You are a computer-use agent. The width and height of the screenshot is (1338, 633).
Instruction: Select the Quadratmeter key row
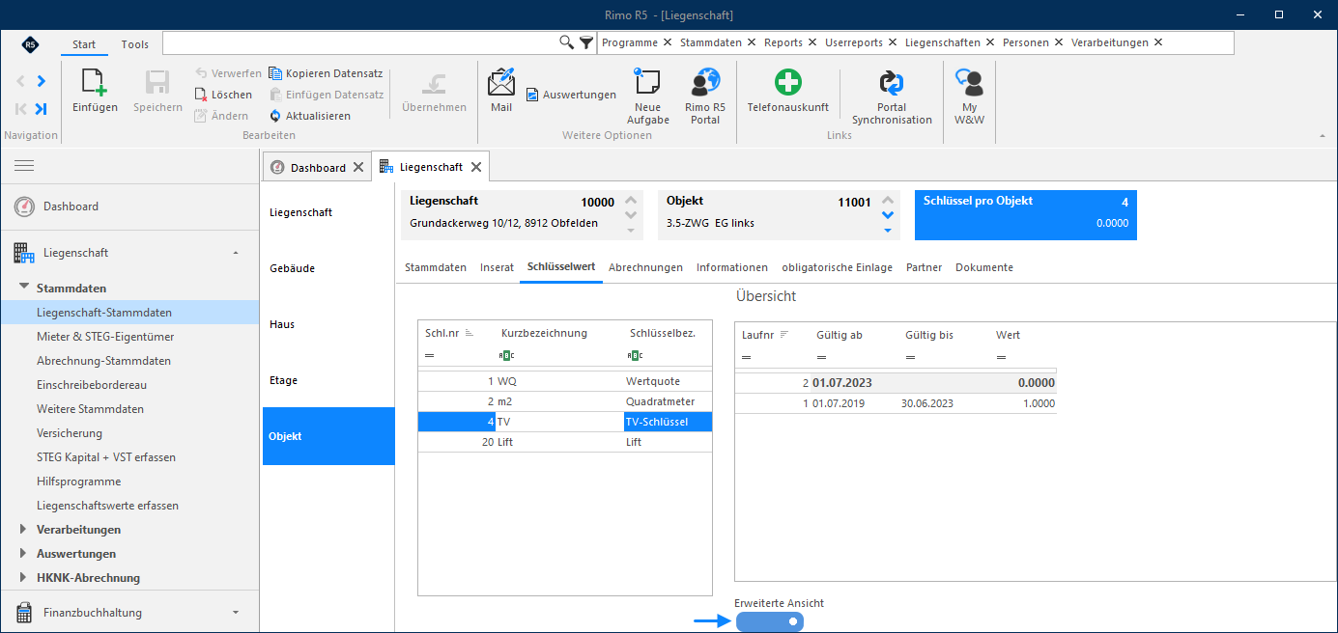(565, 401)
